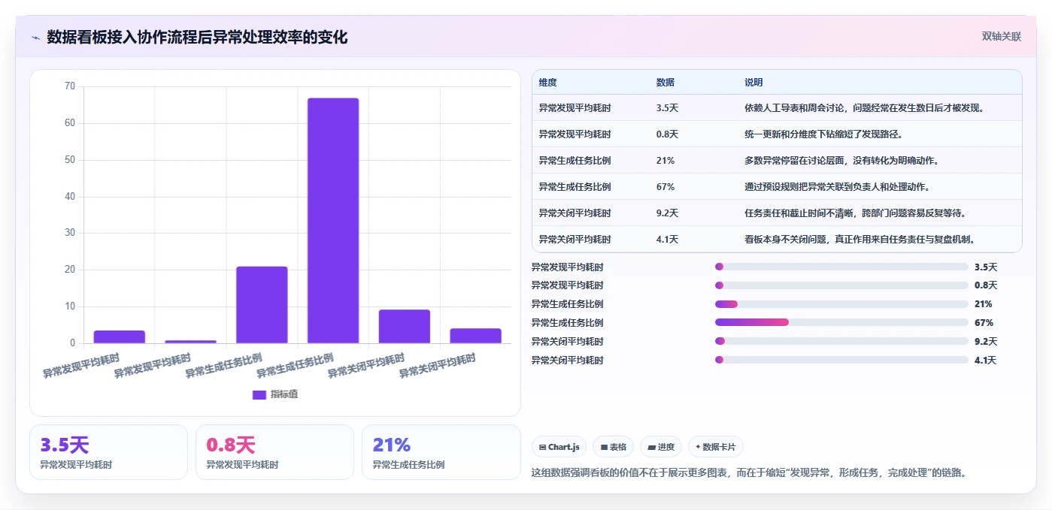Click the progress bar labeled 9.2天
This screenshot has width=1052, height=510.
click(841, 341)
